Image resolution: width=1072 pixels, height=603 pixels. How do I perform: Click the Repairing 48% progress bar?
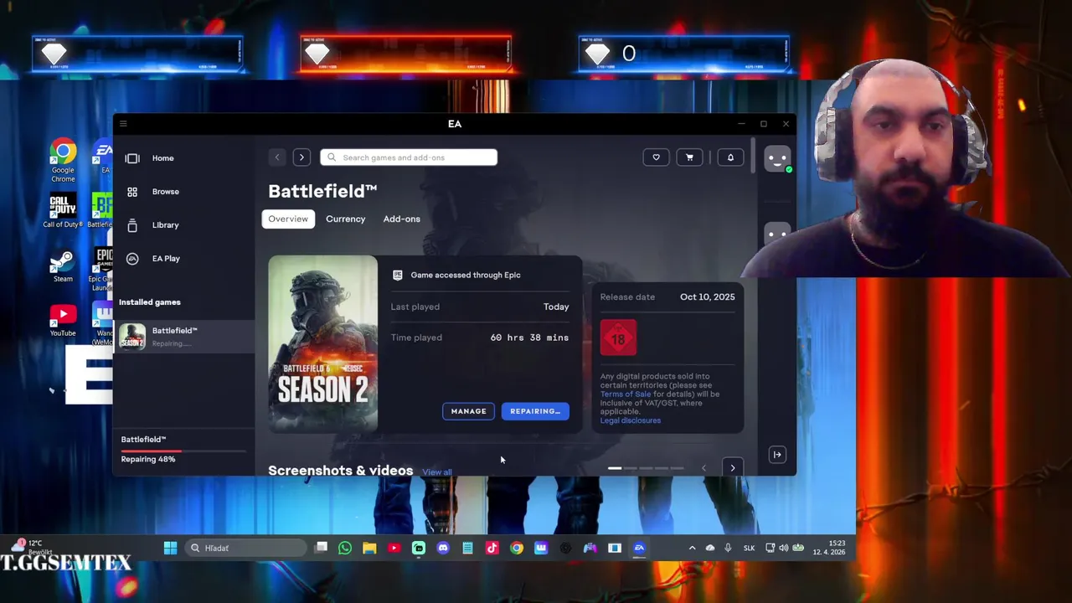[183, 451]
